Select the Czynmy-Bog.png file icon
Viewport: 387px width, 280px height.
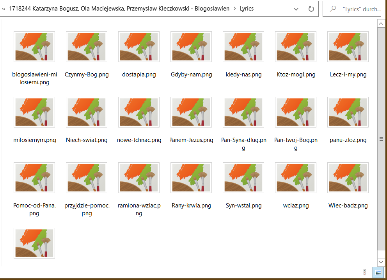(x=87, y=47)
